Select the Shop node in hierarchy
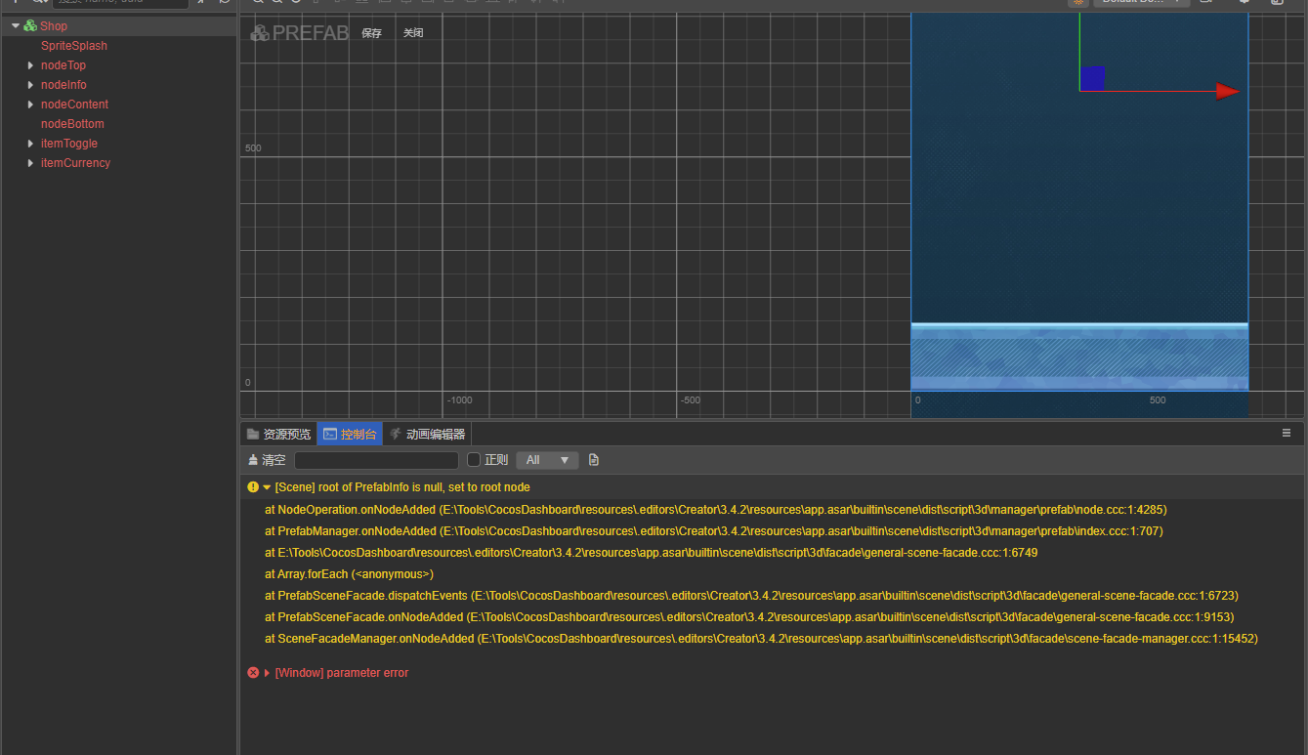 click(54, 26)
